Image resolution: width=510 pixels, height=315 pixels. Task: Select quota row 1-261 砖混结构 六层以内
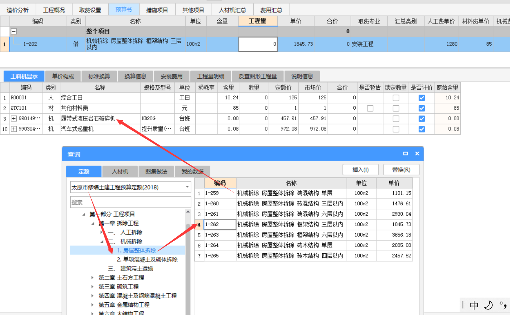(x=303, y=214)
